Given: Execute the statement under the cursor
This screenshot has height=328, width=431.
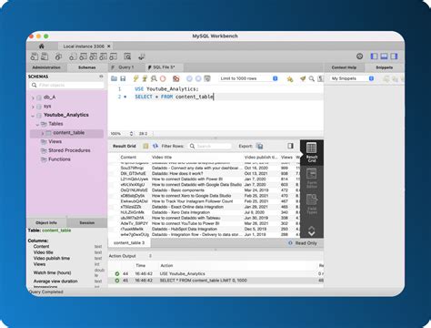Looking at the screenshot, I should click(145, 78).
